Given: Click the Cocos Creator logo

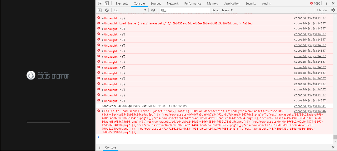Looking at the screenshot, I should click(48, 75).
